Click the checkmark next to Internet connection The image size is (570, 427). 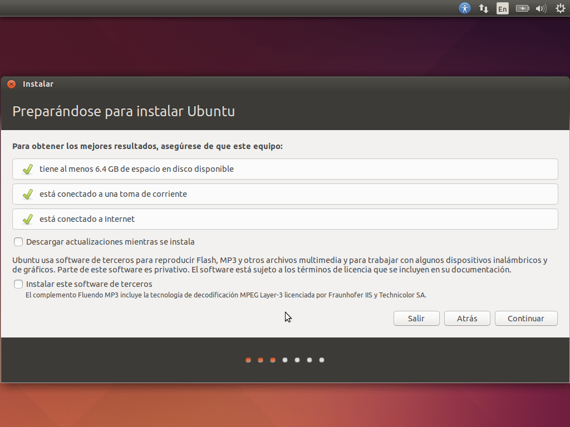(x=27, y=219)
